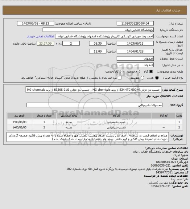This screenshot has height=209, width=190.
Task: Click row 2 need date 1403/08/03
Action: [x=20, y=128]
